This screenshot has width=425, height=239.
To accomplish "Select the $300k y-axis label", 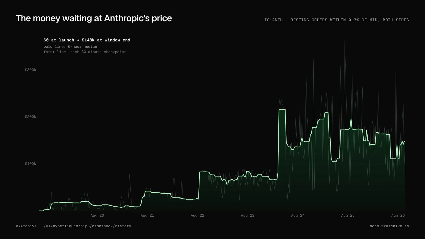I will coord(31,70).
